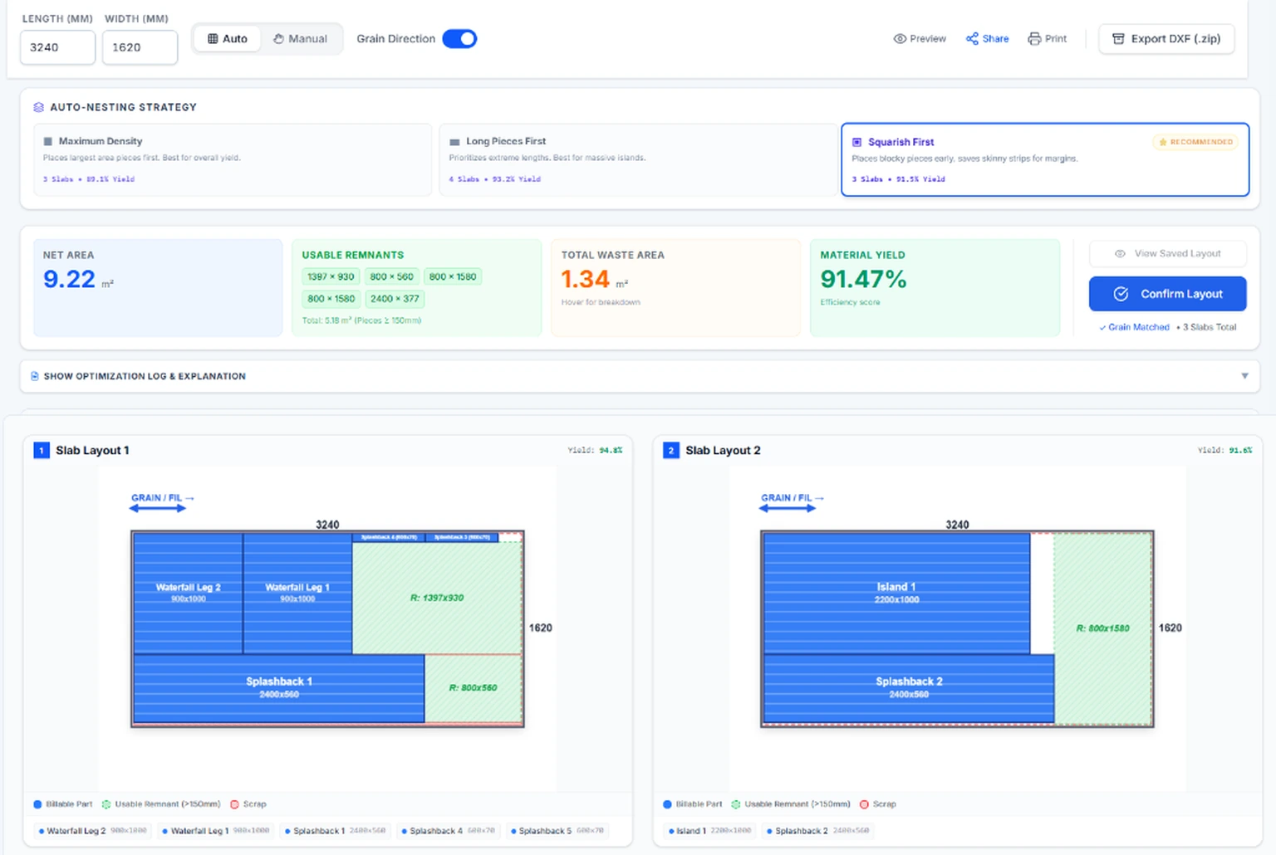Click the Splashback 4 legend chip
The width and height of the screenshot is (1276, 855).
point(448,831)
